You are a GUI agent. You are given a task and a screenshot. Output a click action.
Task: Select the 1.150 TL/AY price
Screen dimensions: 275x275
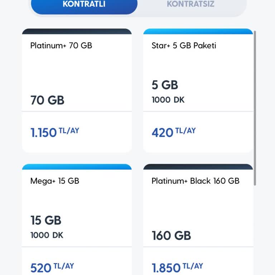[x=54, y=132]
